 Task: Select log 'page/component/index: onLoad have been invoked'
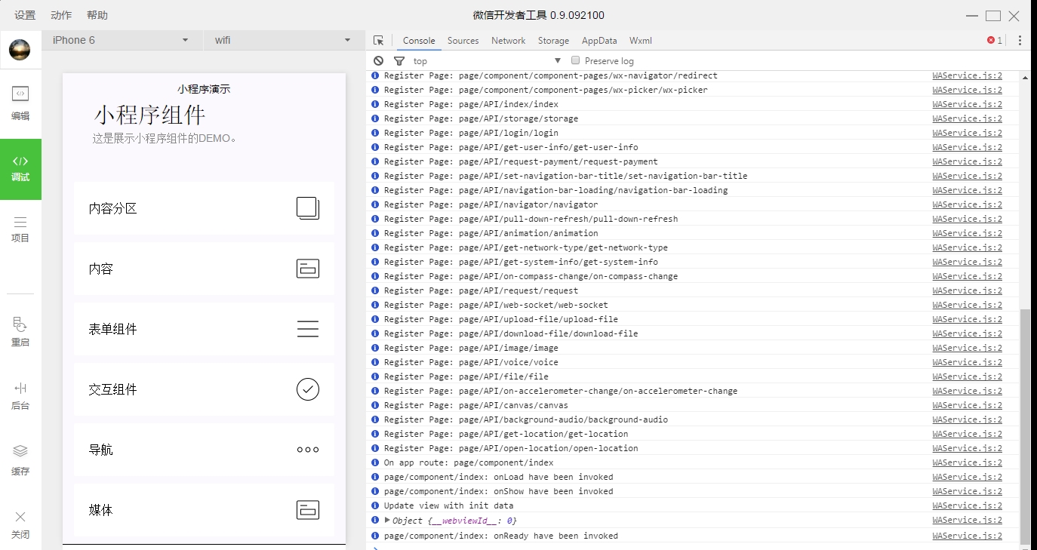pyautogui.click(x=498, y=477)
